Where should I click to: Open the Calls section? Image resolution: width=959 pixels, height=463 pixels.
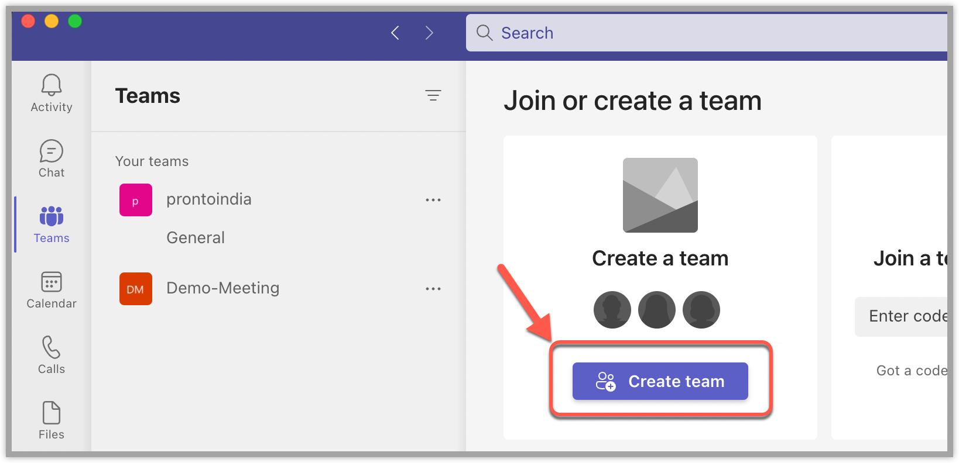(x=52, y=355)
